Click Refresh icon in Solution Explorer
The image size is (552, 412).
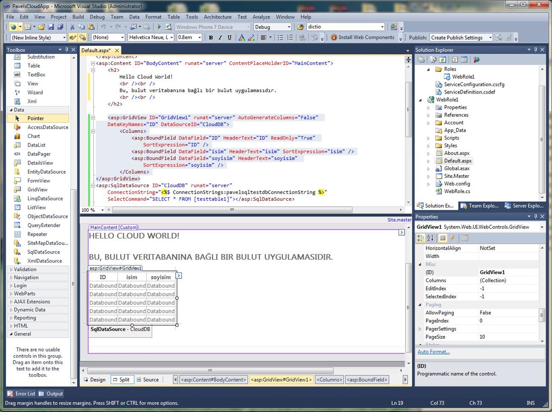pos(443,60)
